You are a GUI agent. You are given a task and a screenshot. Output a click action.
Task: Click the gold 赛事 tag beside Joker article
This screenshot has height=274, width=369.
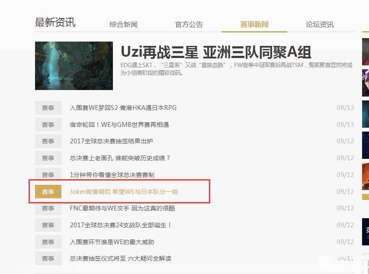click(x=48, y=192)
